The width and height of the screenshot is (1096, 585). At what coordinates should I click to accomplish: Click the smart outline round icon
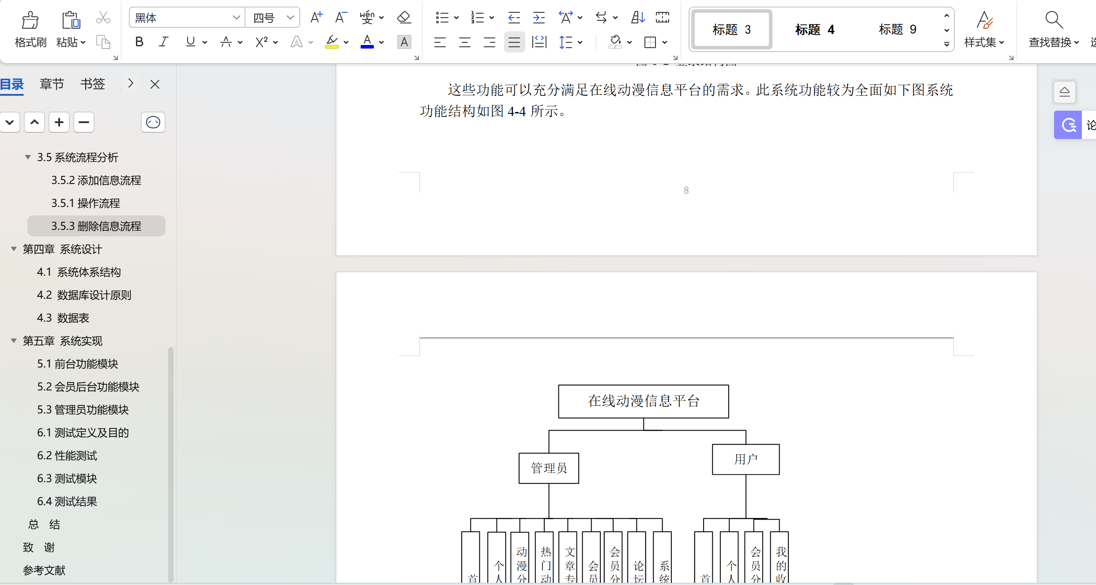153,122
